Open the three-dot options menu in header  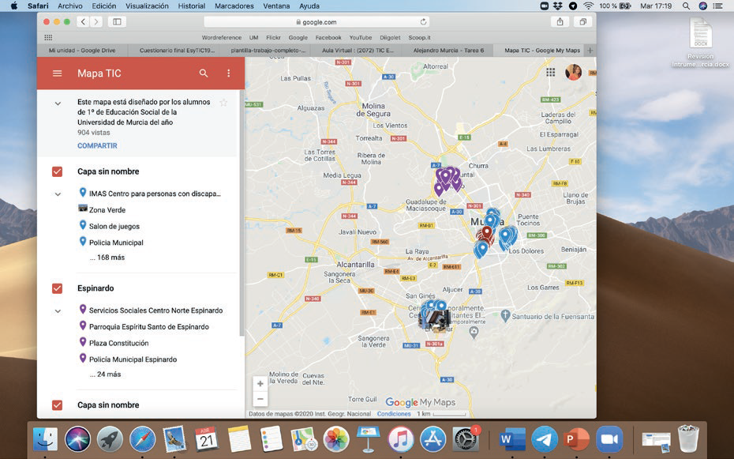[x=228, y=73]
